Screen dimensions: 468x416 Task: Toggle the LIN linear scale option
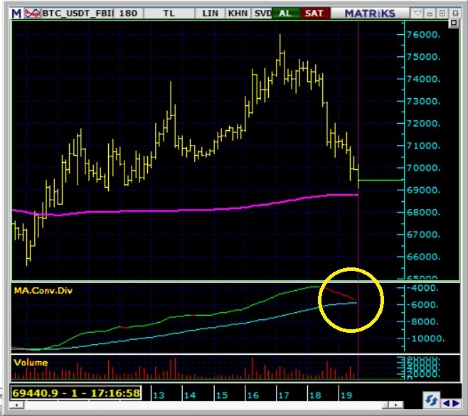pos(211,13)
